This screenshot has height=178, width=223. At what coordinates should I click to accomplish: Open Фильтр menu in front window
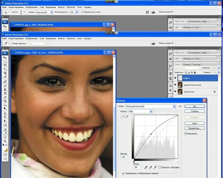click(x=61, y=39)
